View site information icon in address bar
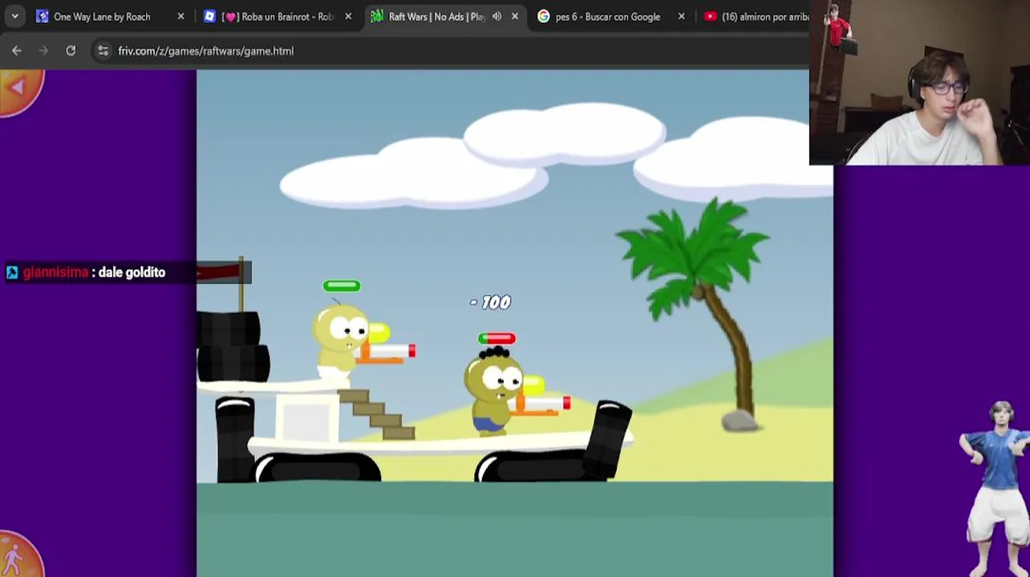 103,50
